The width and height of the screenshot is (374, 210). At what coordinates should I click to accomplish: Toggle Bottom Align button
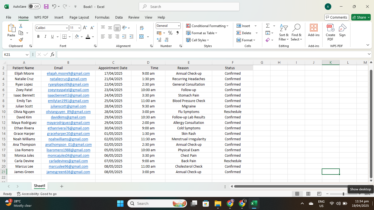click(x=117, y=28)
